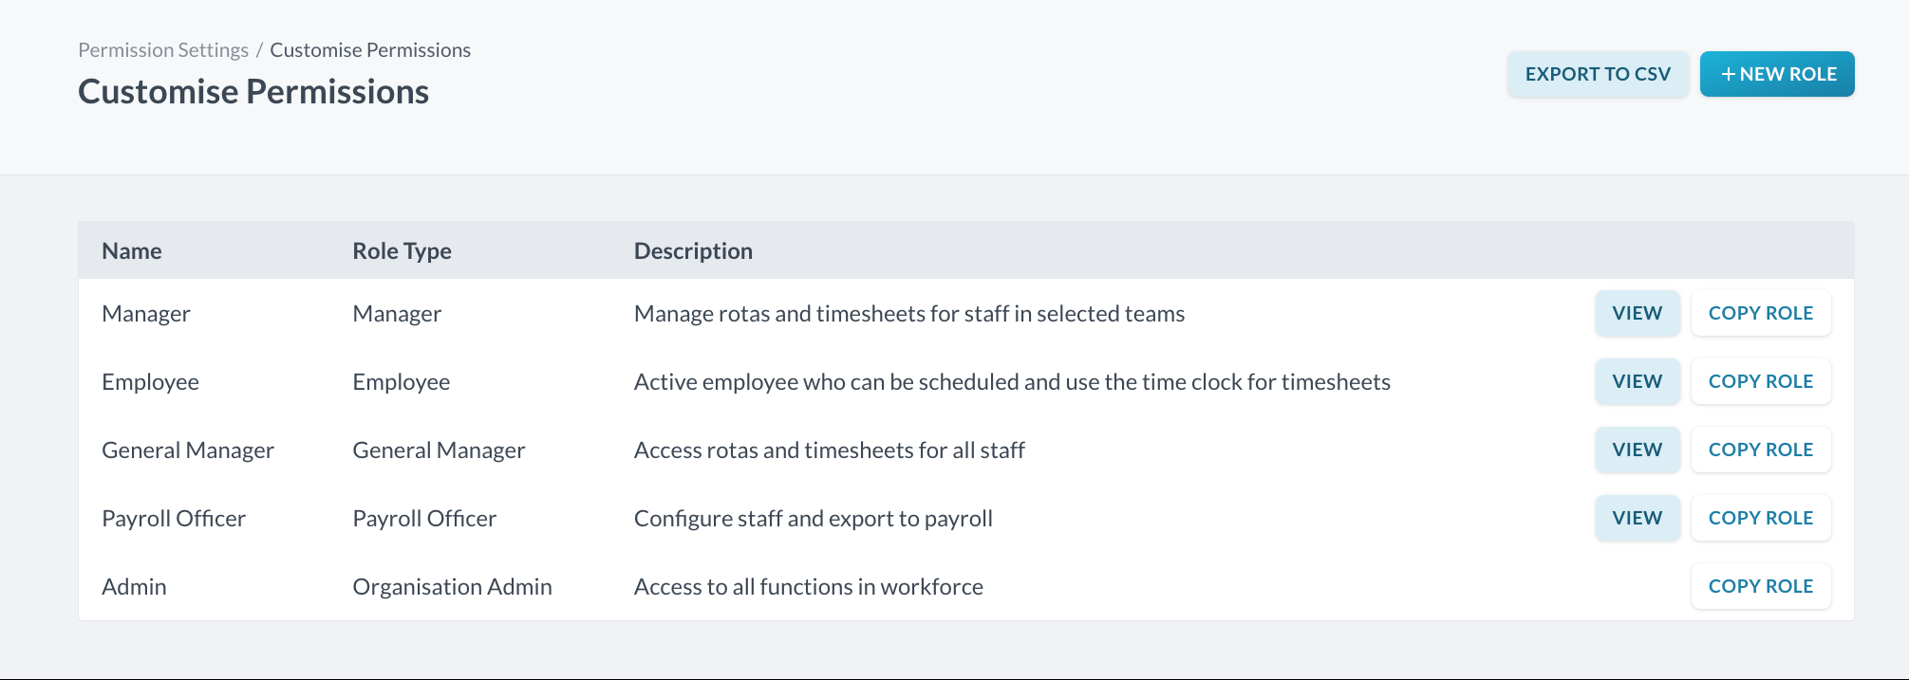The height and width of the screenshot is (680, 1909).
Task: Open the Permission Settings breadcrumb link
Action: point(163,50)
